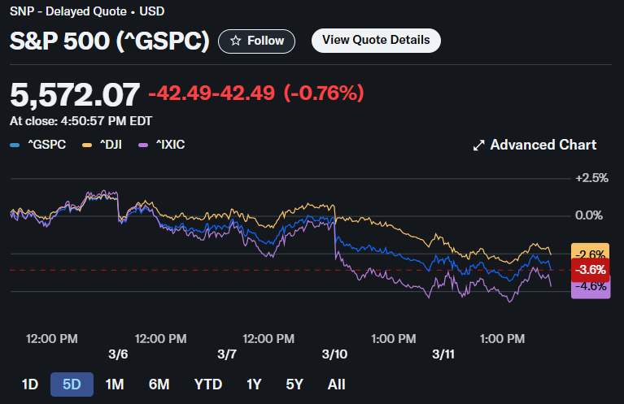The image size is (624, 404).
Task: Show year-to-date YTD chart range
Action: [207, 384]
